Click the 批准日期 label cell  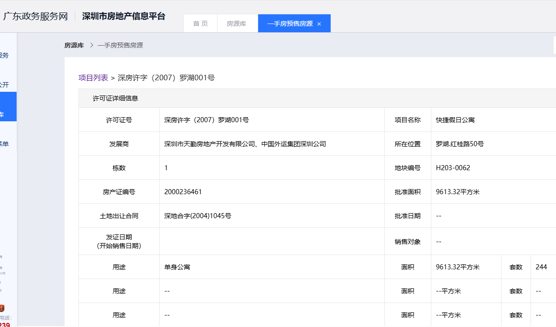tap(408, 216)
